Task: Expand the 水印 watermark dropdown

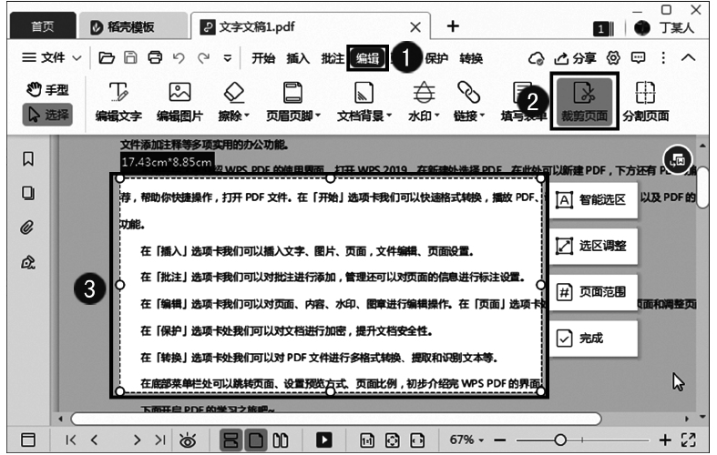Action: (424, 100)
